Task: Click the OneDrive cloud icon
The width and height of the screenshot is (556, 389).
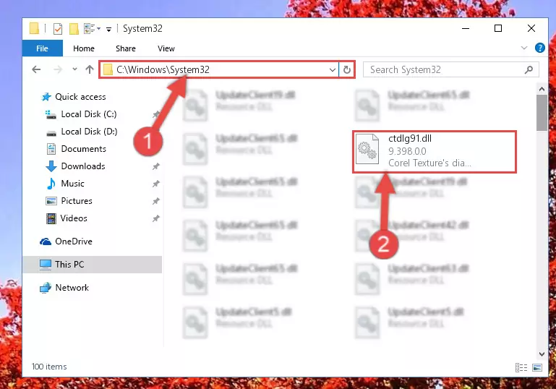Action: (x=46, y=241)
